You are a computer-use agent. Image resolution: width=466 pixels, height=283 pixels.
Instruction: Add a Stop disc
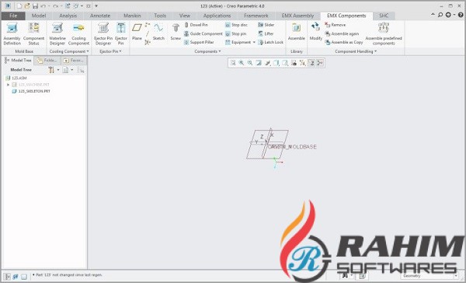pos(236,25)
